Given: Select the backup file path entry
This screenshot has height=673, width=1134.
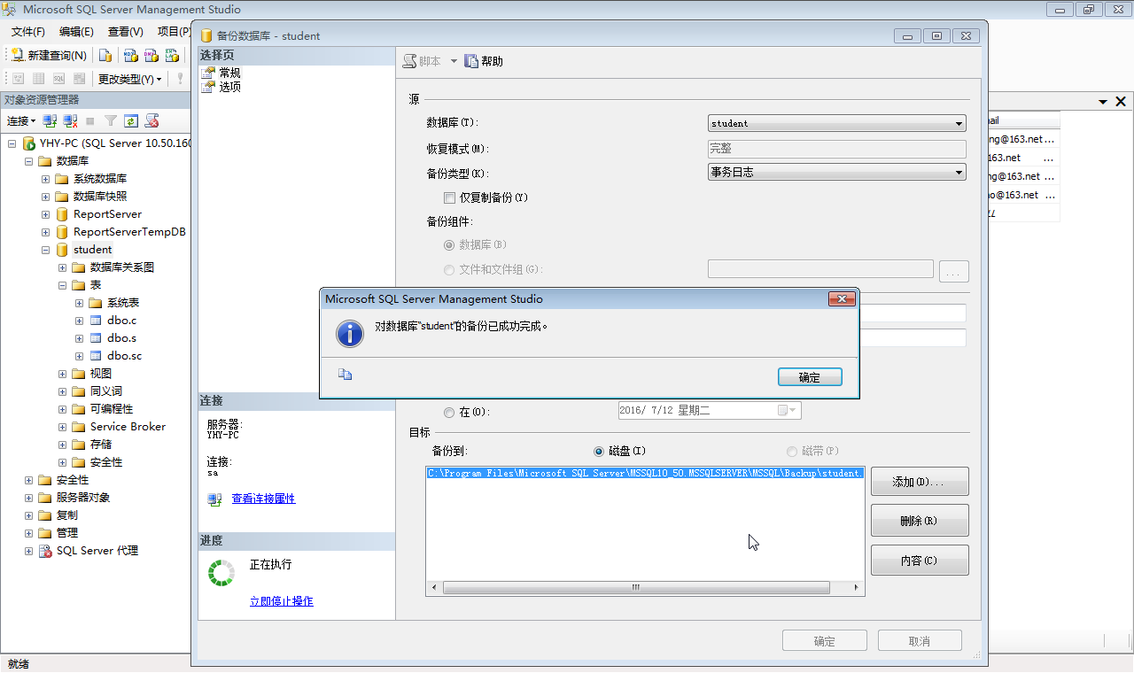Looking at the screenshot, I should pos(644,474).
